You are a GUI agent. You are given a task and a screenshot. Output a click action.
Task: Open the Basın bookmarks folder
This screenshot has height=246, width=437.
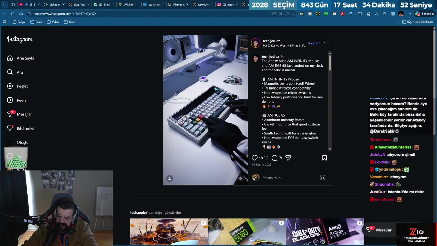pos(36,22)
